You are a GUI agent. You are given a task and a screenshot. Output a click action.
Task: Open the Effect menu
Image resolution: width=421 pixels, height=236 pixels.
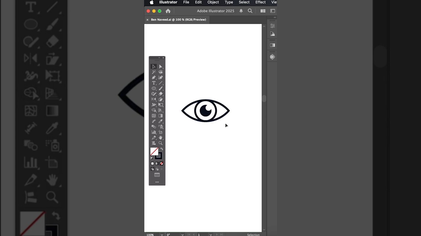[x=260, y=2]
